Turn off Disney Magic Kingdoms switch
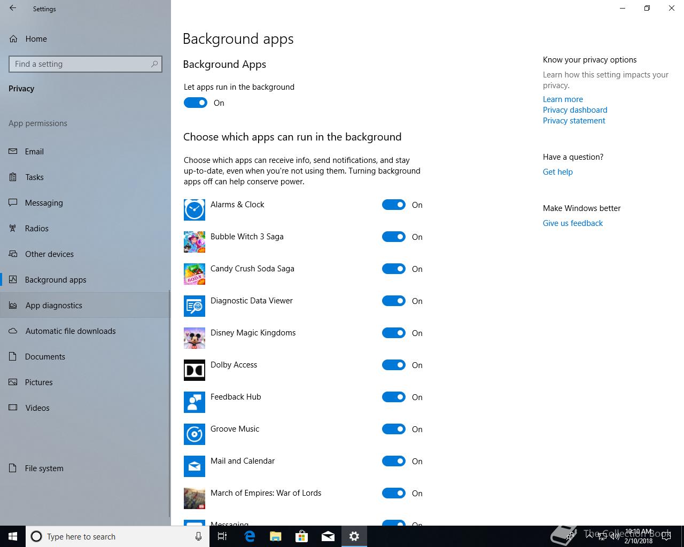Image resolution: width=684 pixels, height=547 pixels. [x=394, y=333]
